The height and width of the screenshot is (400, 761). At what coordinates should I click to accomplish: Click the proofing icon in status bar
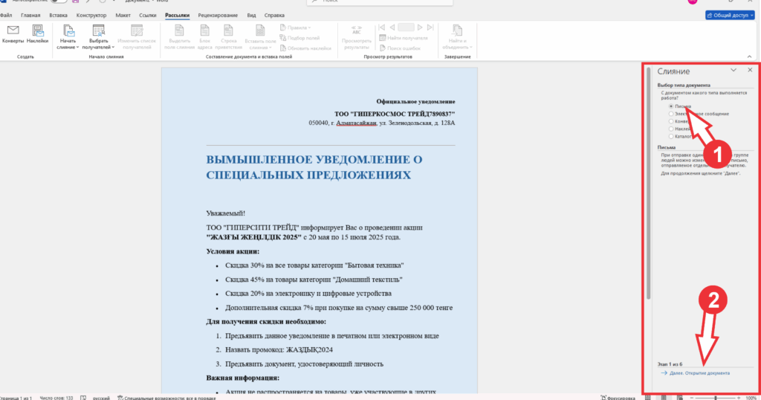[83, 398]
